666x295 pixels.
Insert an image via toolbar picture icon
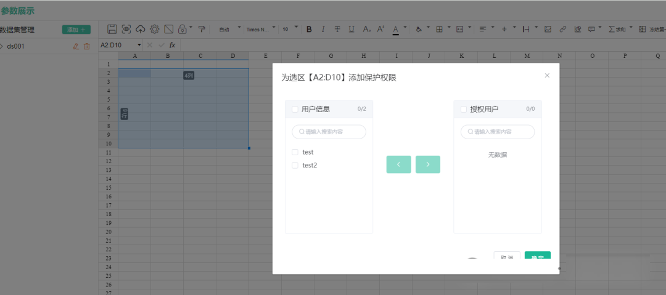pyautogui.click(x=548, y=30)
